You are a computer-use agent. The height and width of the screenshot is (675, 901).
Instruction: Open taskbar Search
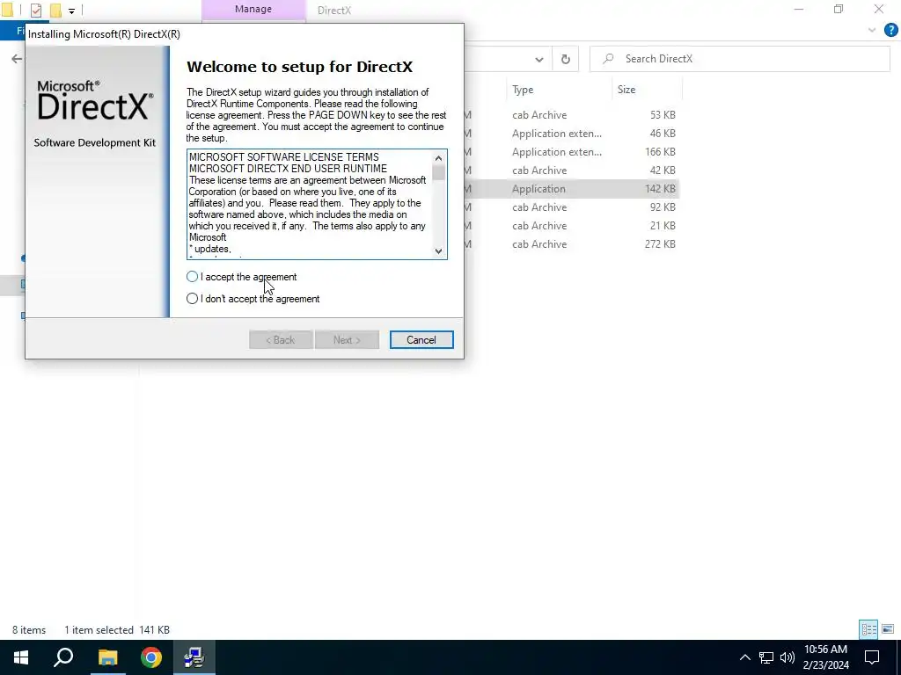coord(63,657)
